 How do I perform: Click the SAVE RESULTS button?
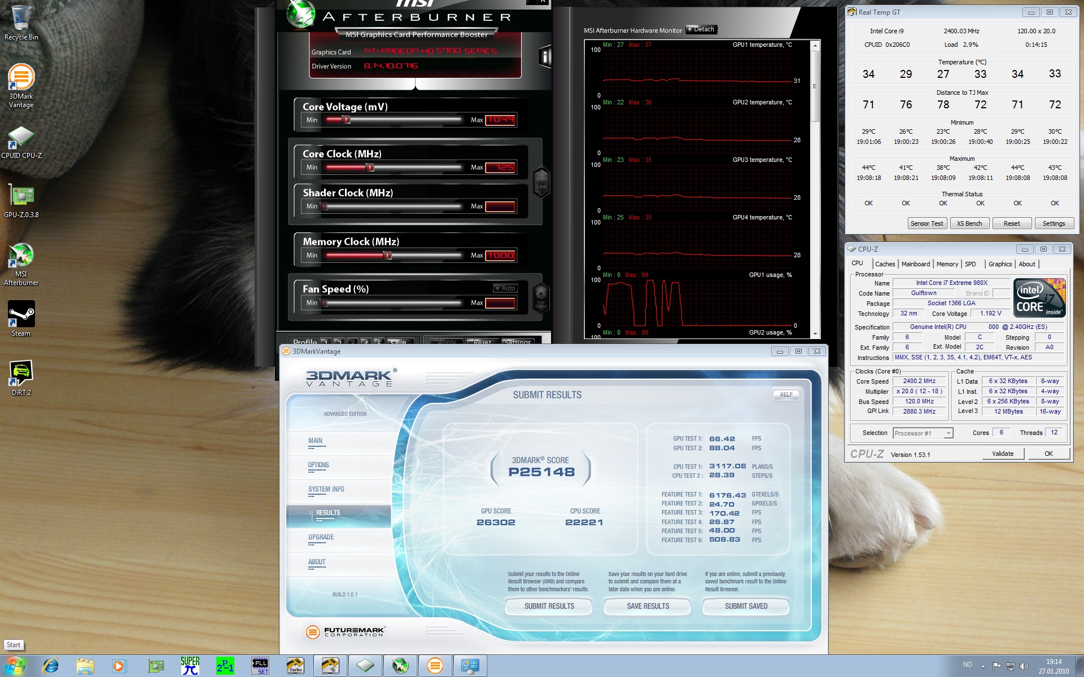click(x=648, y=606)
